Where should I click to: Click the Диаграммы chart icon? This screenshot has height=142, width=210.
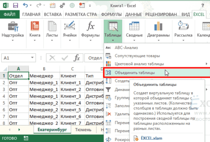tap(158, 27)
